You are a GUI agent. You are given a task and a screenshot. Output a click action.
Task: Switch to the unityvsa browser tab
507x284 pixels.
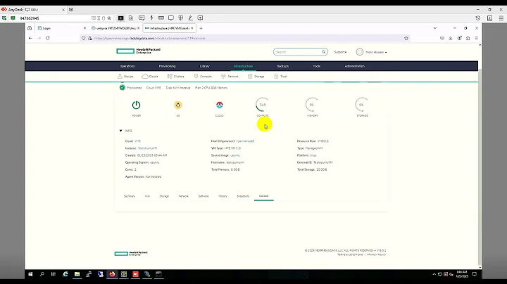115,28
